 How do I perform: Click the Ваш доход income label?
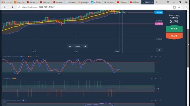pos(174,15)
